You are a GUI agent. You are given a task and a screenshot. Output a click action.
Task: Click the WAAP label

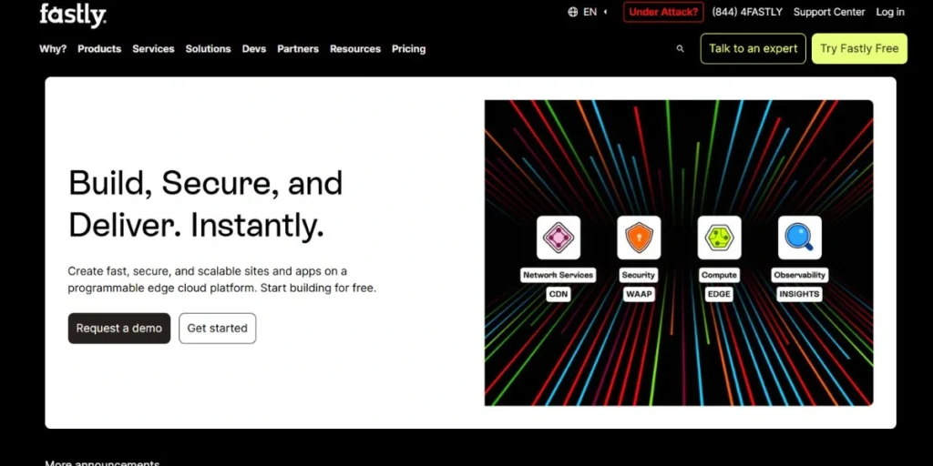tap(639, 294)
